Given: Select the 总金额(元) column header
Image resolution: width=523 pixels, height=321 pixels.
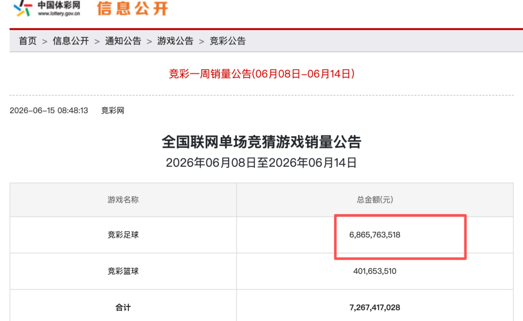Looking at the screenshot, I should click(x=375, y=200).
